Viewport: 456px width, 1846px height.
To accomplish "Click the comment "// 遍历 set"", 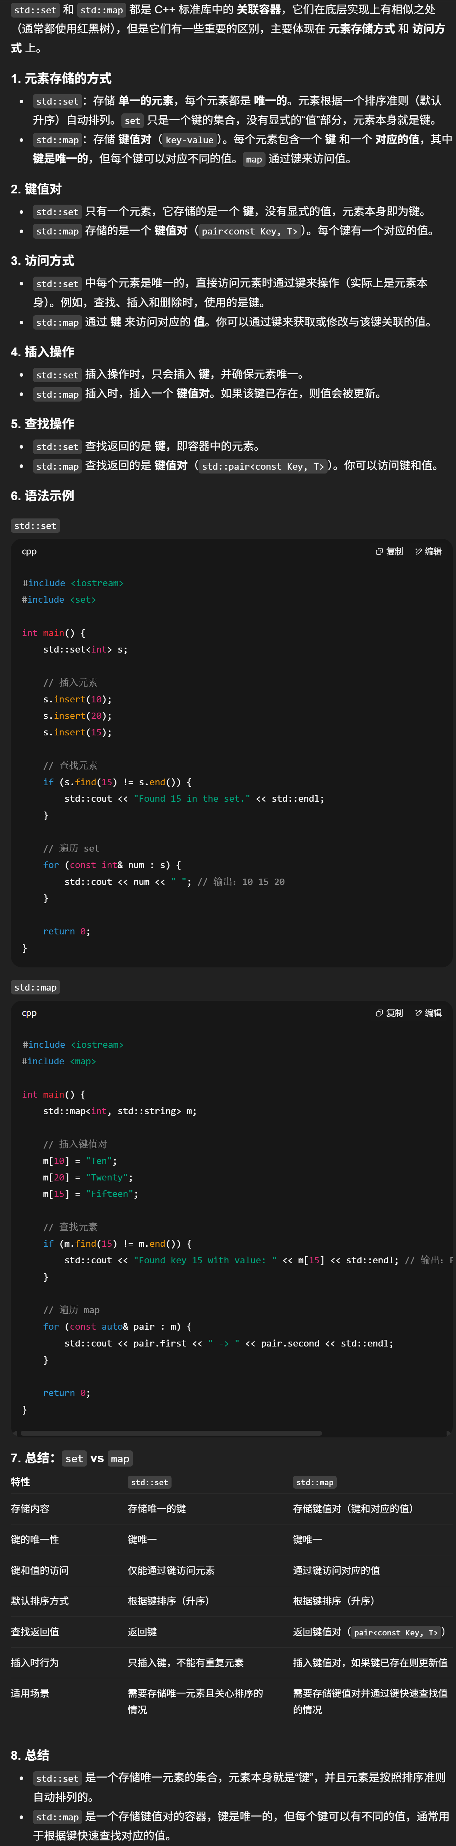I will [71, 848].
